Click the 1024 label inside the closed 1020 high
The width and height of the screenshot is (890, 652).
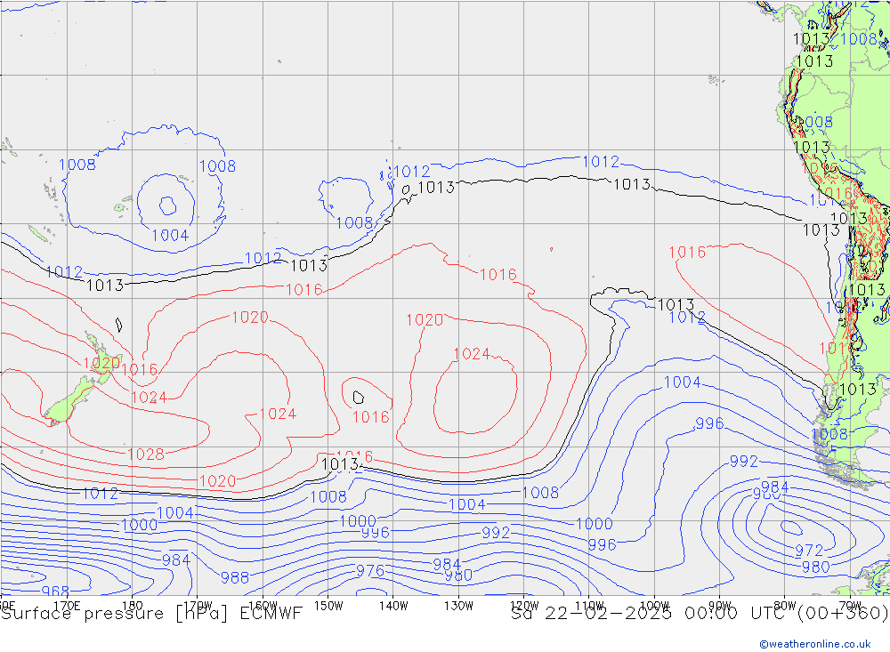pyautogui.click(x=472, y=354)
